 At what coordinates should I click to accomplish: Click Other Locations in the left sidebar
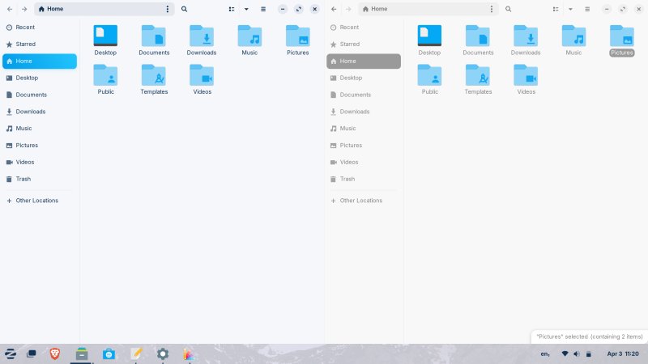[x=36, y=201]
